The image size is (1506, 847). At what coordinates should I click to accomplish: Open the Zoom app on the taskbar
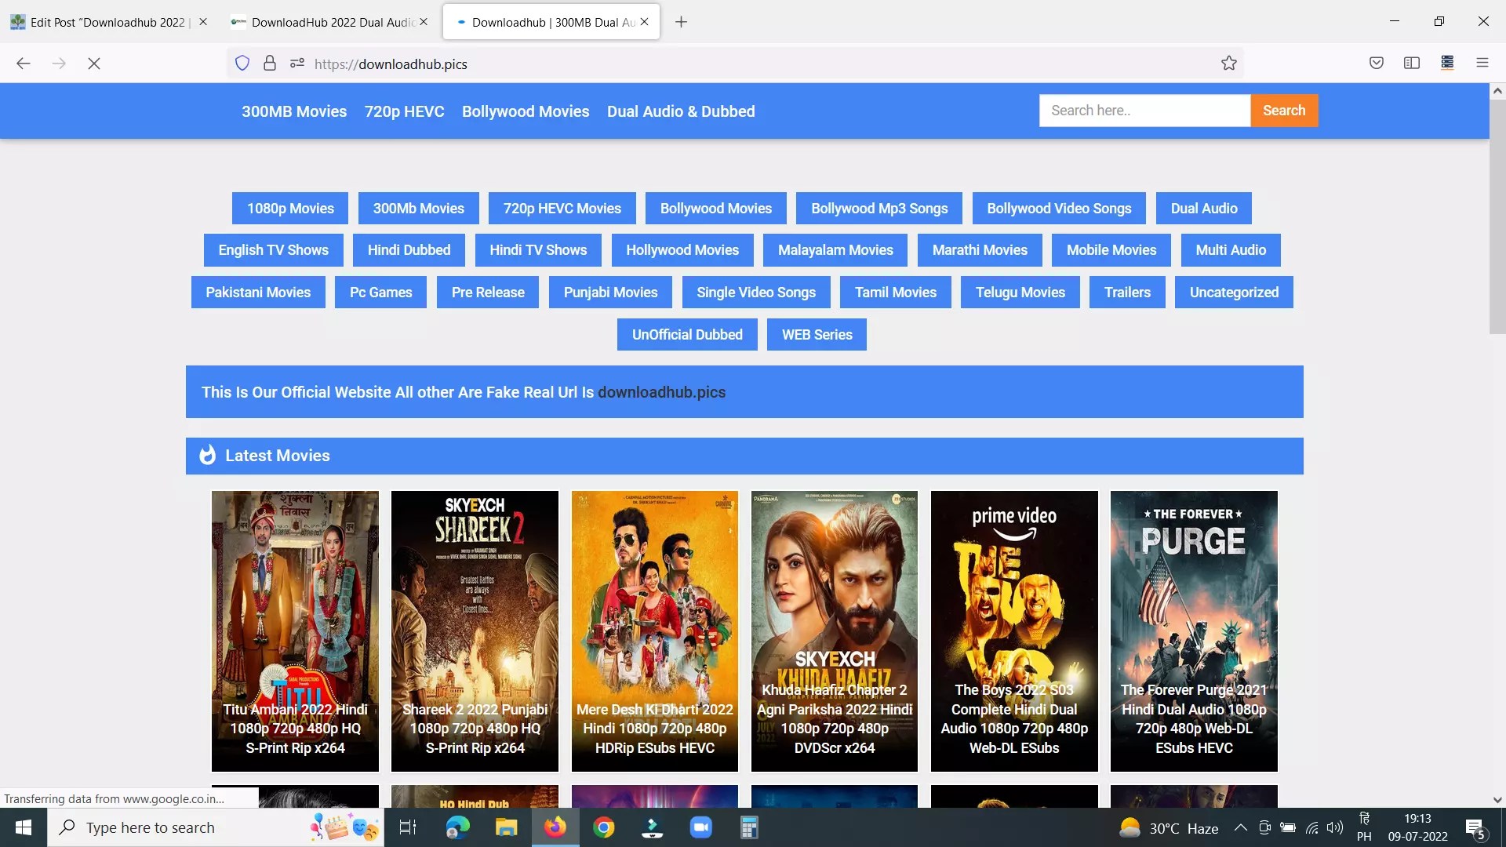tap(700, 827)
